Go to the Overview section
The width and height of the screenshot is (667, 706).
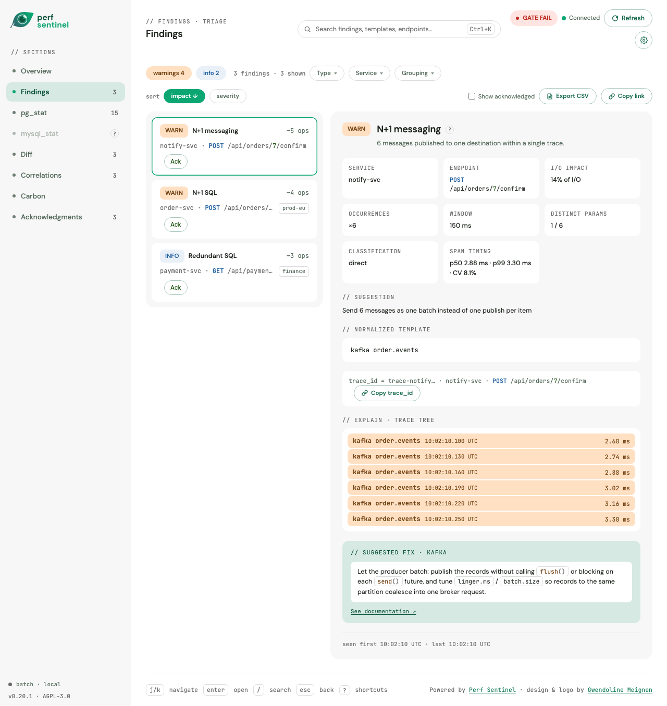[66, 71]
